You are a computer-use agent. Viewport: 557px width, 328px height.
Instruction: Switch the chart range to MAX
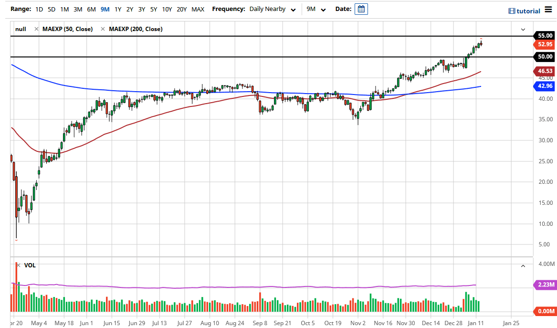[198, 9]
